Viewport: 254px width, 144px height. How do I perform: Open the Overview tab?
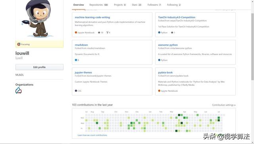click(x=79, y=5)
